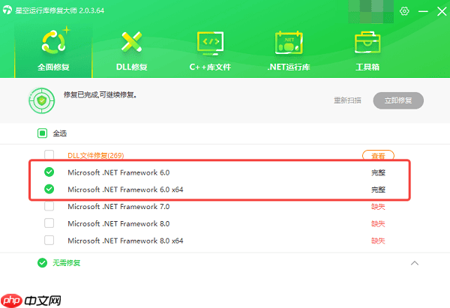Minimize the repair tool window
The image size is (450, 308).
click(423, 11)
